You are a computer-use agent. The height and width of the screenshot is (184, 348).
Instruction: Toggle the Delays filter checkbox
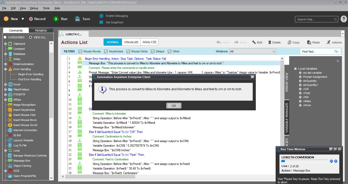pyautogui.click(x=153, y=51)
